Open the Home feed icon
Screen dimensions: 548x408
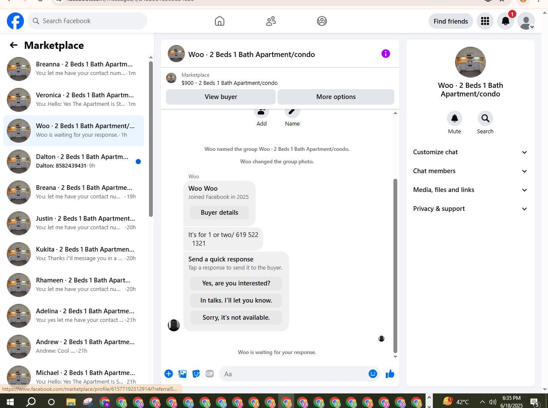220,21
